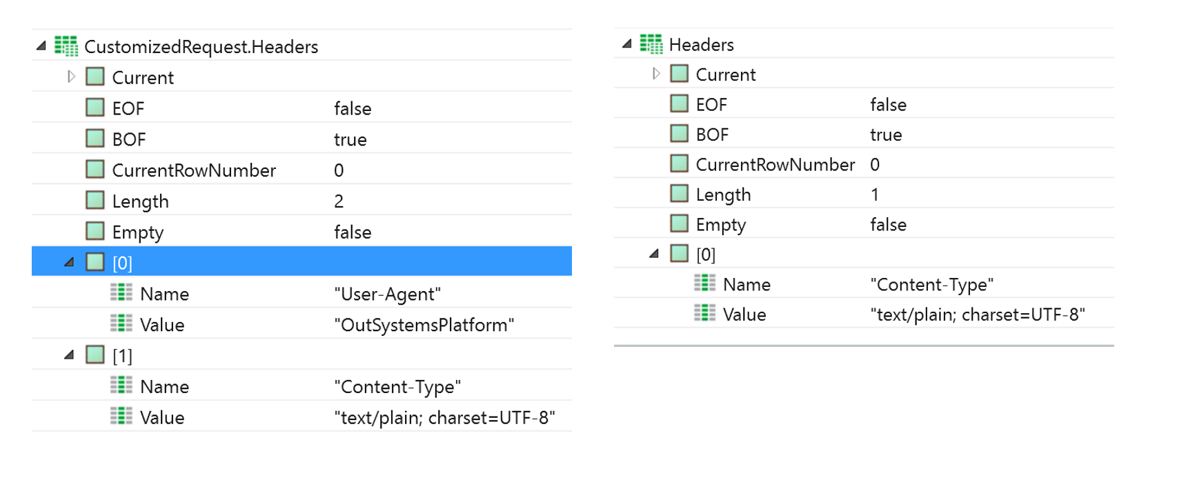Screen dimensions: 1177x480
Task: Click the right panel Headers list icon
Action: coord(651,44)
